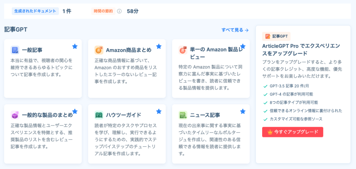The image size is (356, 169).
Task: Toggle the favorite star on 単一の Amazon 製品レビュー card
Action: 243,46
